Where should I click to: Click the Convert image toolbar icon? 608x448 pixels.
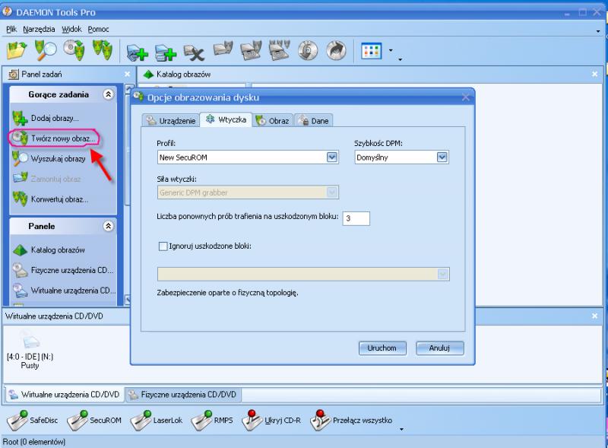coord(103,50)
